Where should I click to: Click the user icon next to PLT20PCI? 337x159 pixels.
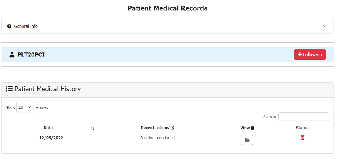(x=12, y=55)
